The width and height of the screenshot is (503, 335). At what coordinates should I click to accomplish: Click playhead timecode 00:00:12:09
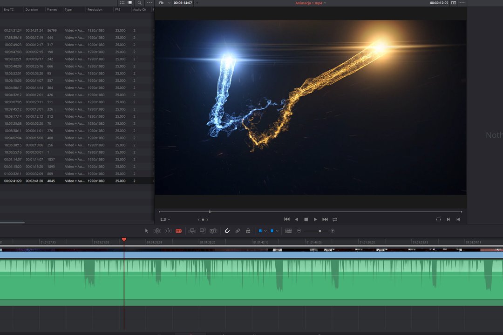click(439, 3)
